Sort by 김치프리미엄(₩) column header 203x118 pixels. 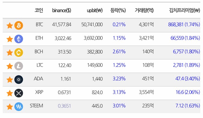pos(185,10)
